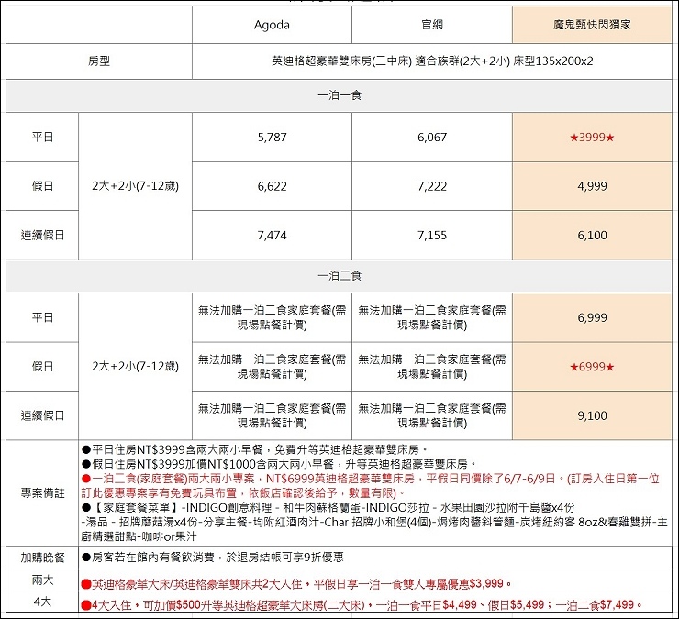
Task: Click the 6,100 exclusive long-holiday price
Action: (x=592, y=235)
